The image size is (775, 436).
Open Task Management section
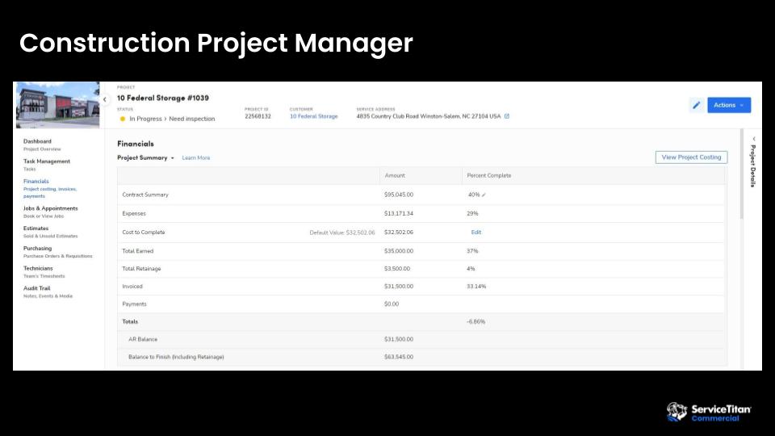tap(47, 161)
